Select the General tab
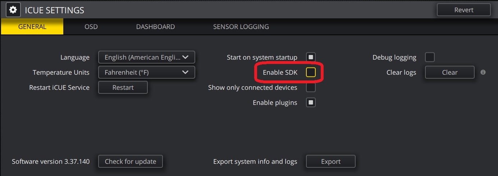 32,27
